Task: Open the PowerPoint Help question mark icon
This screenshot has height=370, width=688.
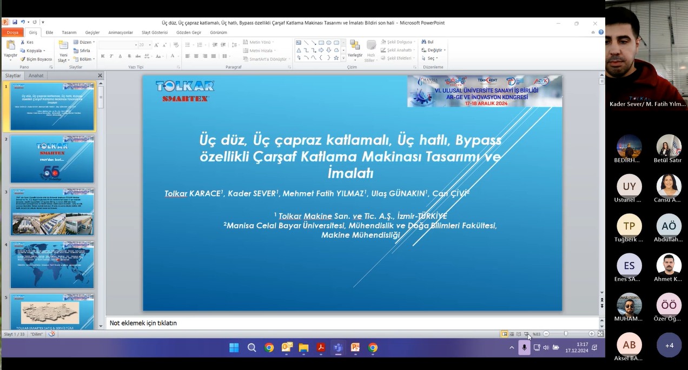Action: tap(601, 32)
